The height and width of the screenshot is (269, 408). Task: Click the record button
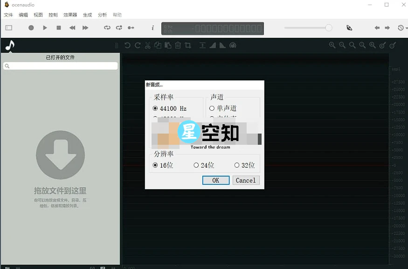pyautogui.click(x=31, y=28)
